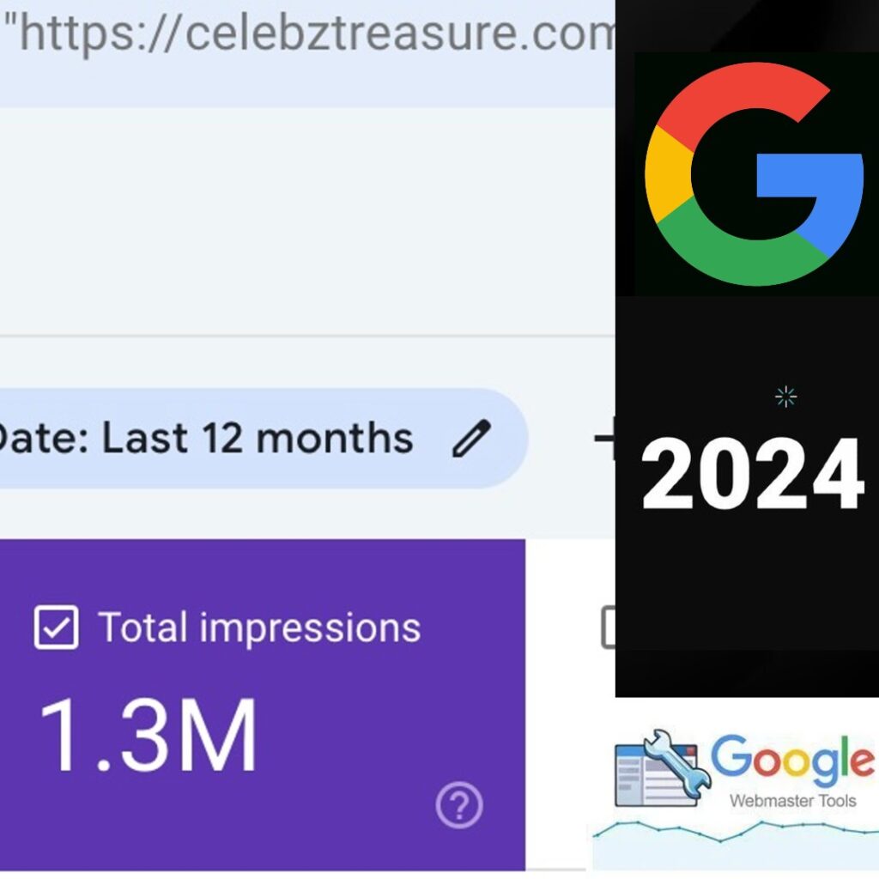Click the pencil edit icon on date filter
This screenshot has width=879, height=879.
click(471, 438)
